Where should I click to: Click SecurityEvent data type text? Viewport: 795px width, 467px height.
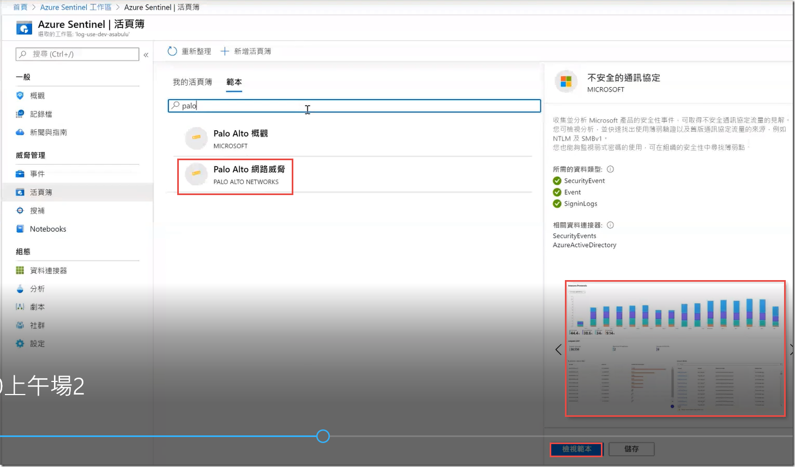tap(585, 181)
